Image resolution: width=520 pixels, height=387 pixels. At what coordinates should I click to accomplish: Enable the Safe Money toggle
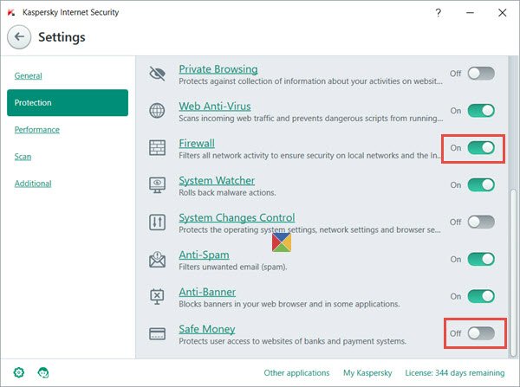coord(481,332)
